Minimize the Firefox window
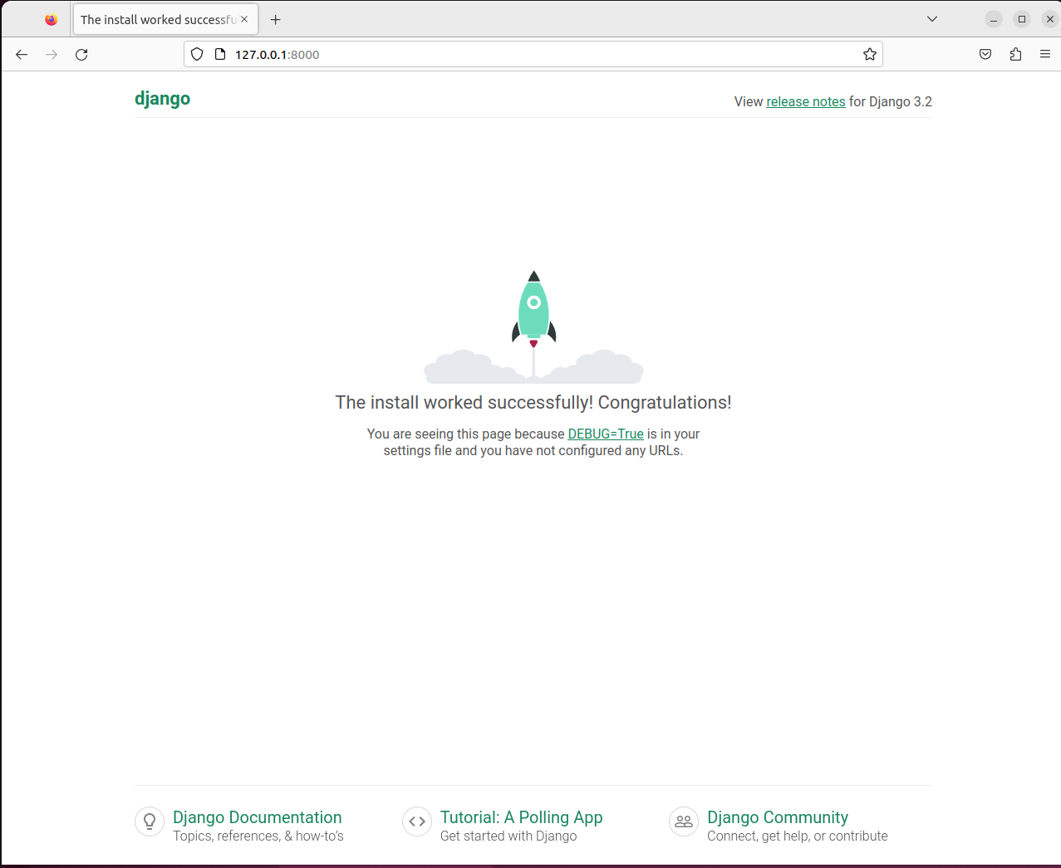The width and height of the screenshot is (1061, 868). pyautogui.click(x=994, y=19)
